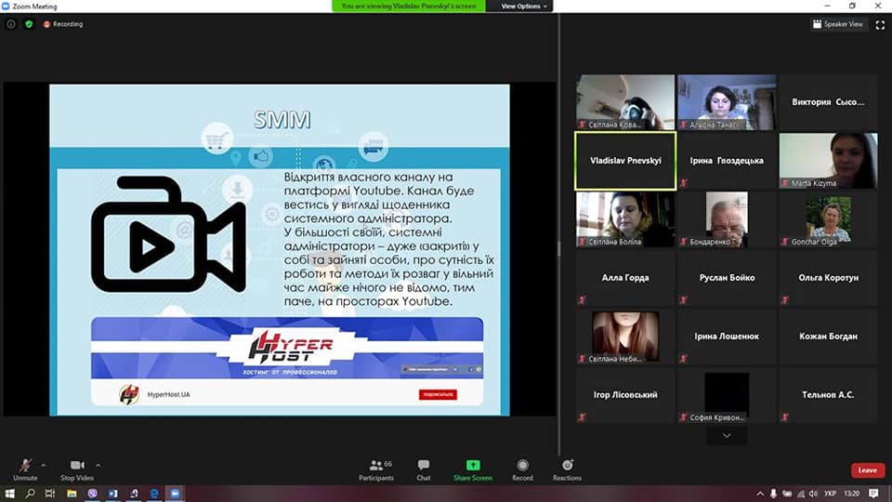This screenshot has width=892, height=502.
Task: Select Vladislav Pnevskyi's participant tile
Action: click(624, 160)
